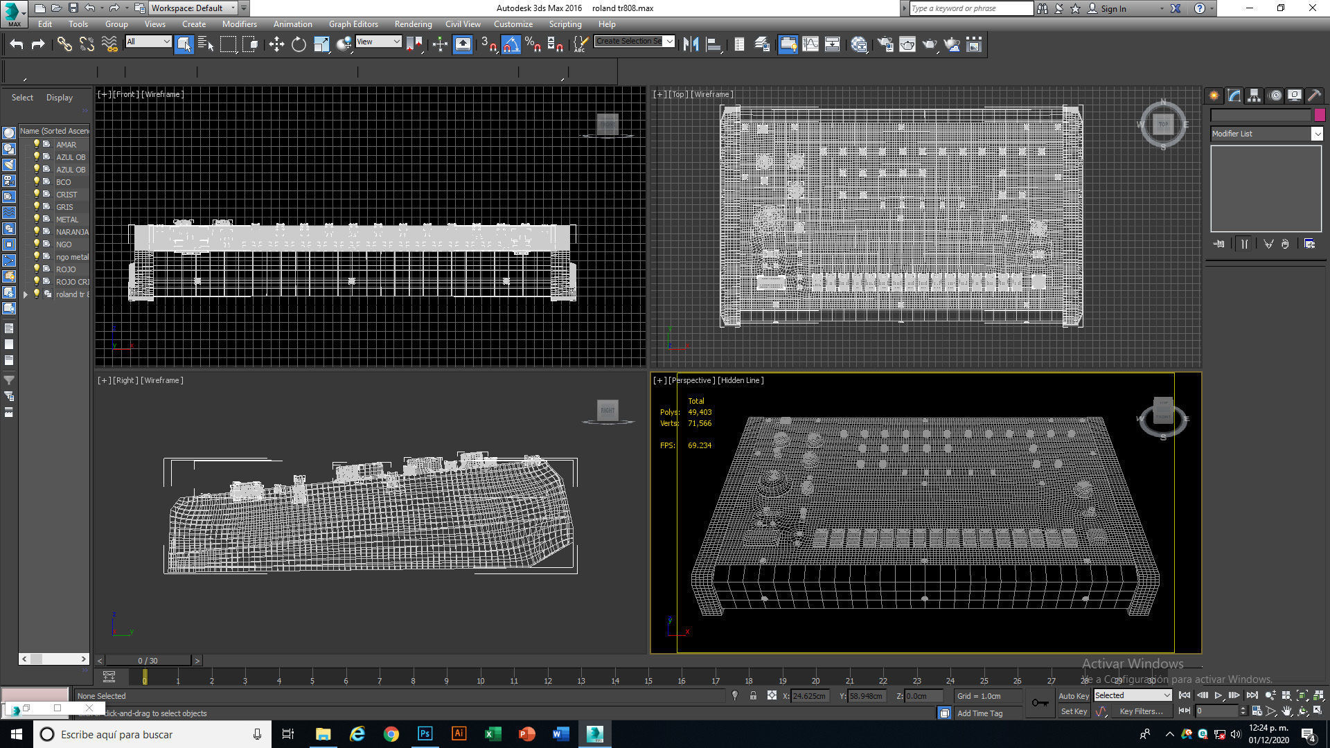
Task: Expand the roland tr tree item
Action: 26,294
